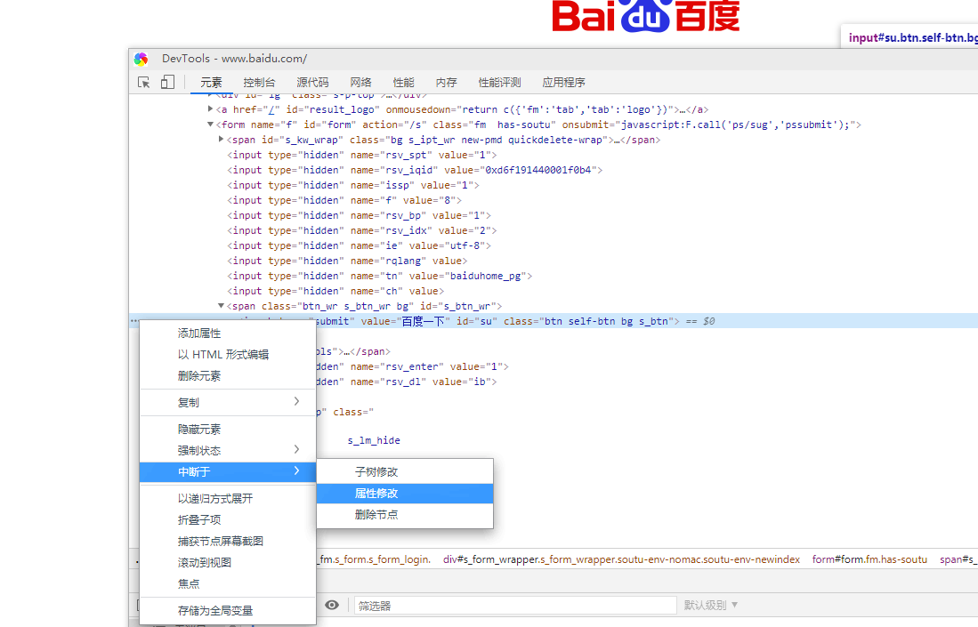The height and width of the screenshot is (627, 978).
Task: Select the hidden input name="ie" line
Action: coord(359,245)
